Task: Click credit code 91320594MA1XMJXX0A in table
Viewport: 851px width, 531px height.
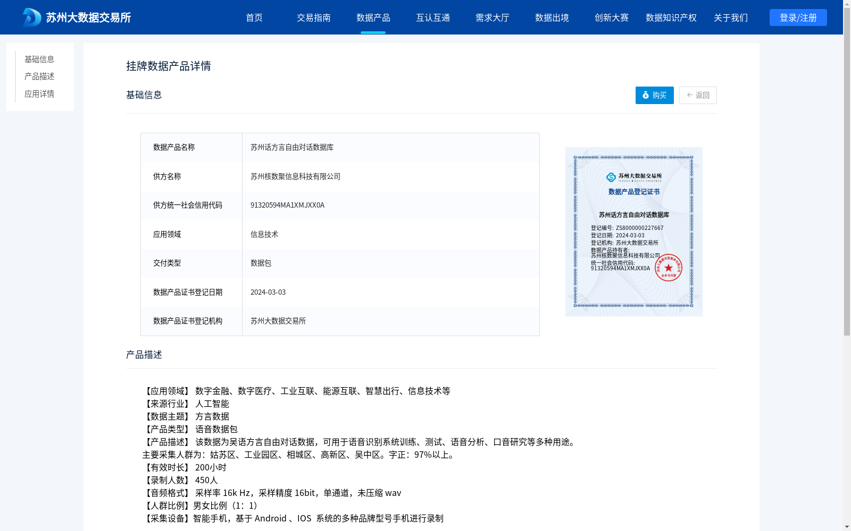Action: [287, 205]
